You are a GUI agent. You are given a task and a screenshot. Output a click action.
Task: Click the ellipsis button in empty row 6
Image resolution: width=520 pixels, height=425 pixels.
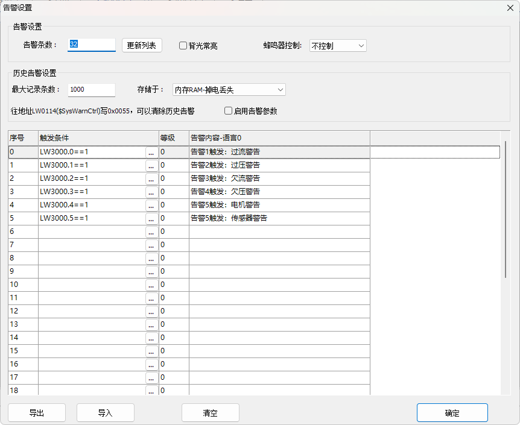[x=151, y=231]
